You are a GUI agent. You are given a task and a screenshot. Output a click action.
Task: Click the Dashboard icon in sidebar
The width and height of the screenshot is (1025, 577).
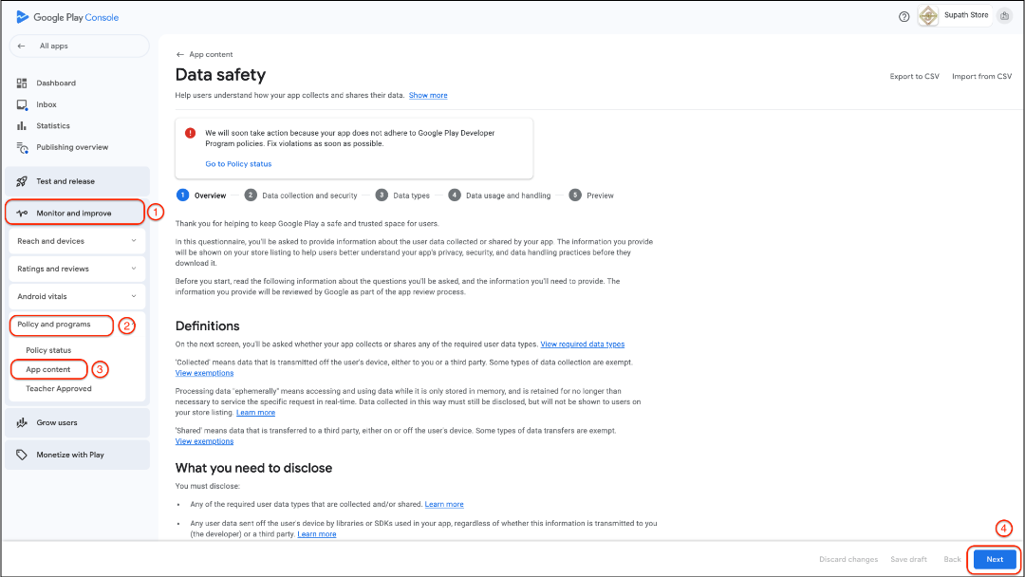22,84
